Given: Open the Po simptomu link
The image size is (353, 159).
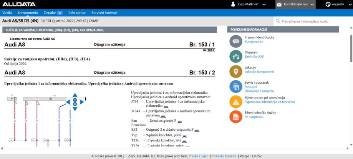Looking at the screenshot, I should tap(254, 117).
